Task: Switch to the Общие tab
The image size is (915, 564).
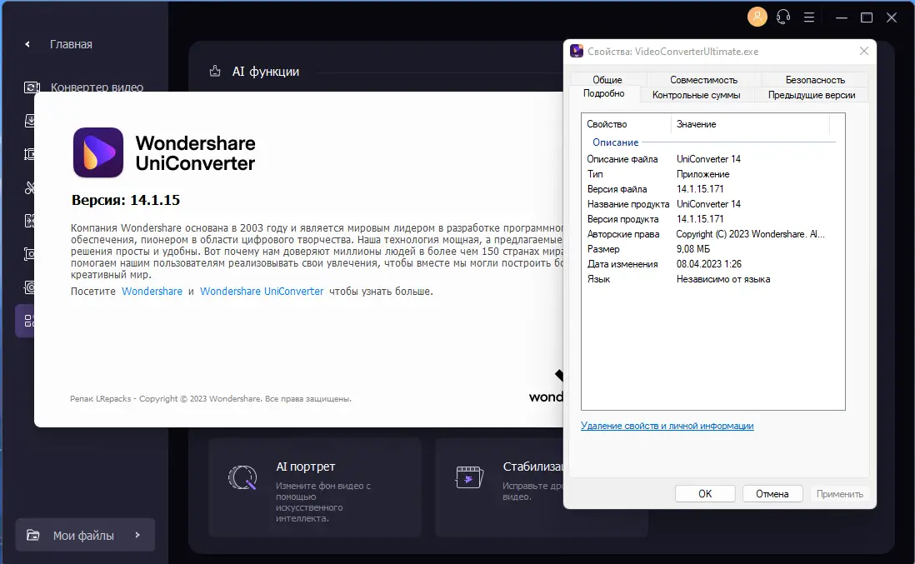Action: pyautogui.click(x=607, y=80)
